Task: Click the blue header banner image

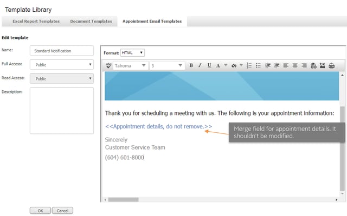Action: 222,86
